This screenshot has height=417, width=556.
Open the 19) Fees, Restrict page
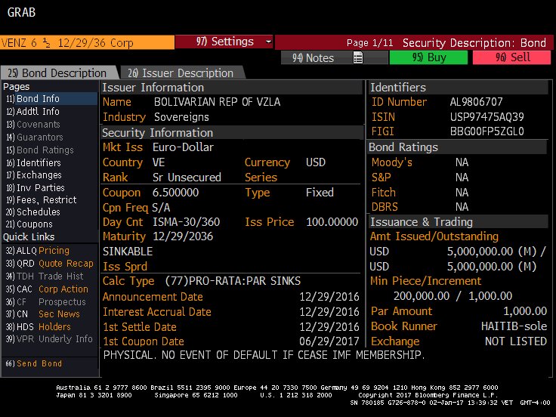(41, 200)
